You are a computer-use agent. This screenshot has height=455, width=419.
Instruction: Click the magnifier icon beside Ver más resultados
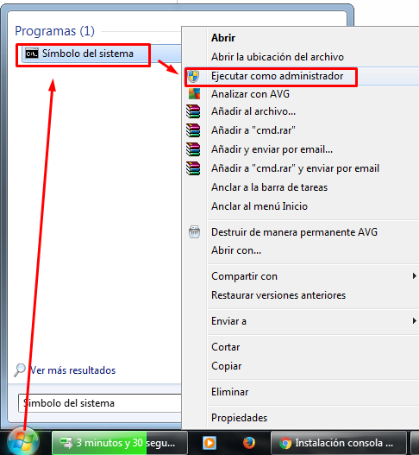20,370
